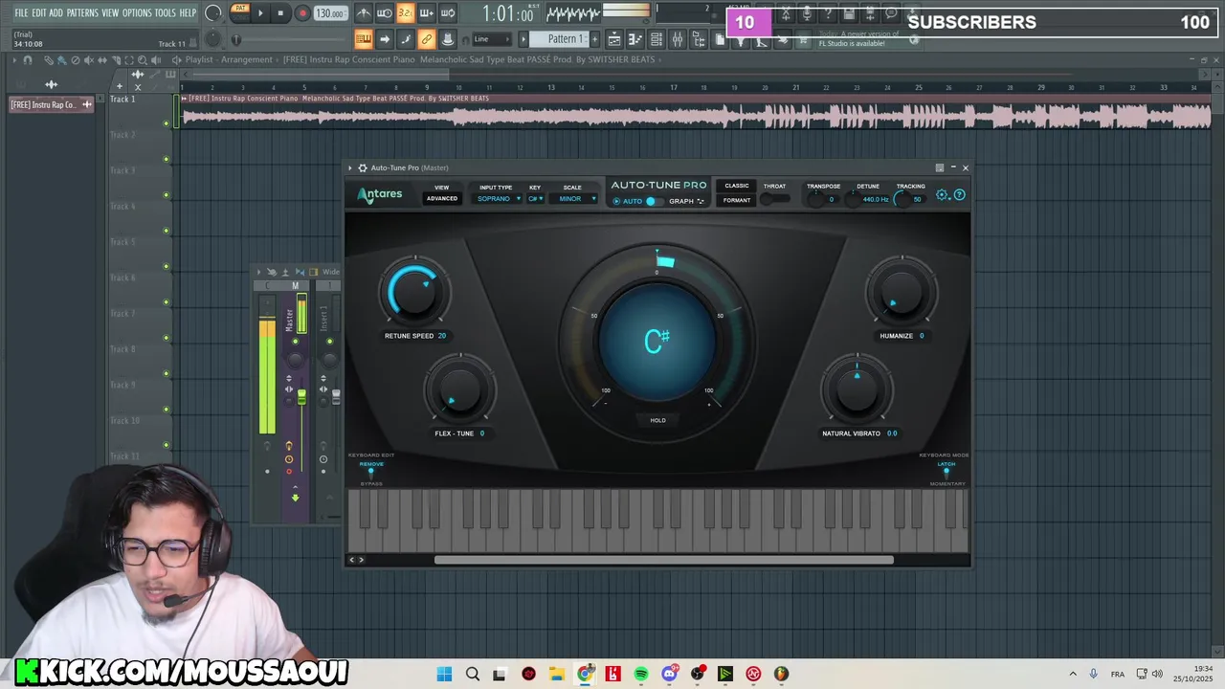Add a new pattern with plus button
1225x689 pixels.
click(594, 39)
